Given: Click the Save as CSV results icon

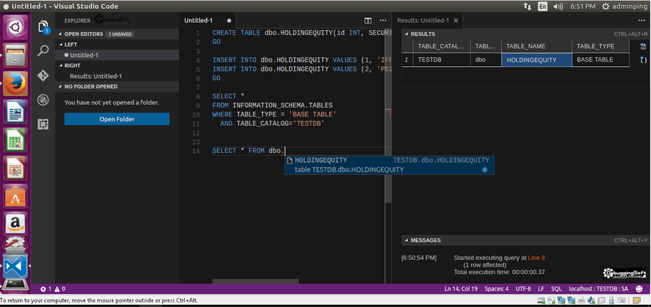Looking at the screenshot, I should [643, 46].
